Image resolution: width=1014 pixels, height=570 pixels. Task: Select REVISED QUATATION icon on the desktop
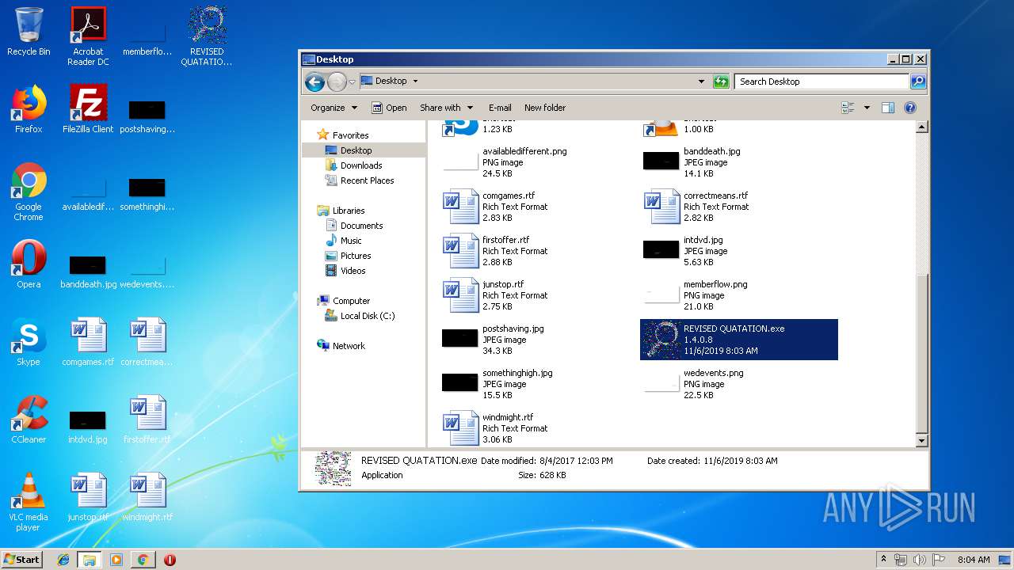click(x=207, y=36)
